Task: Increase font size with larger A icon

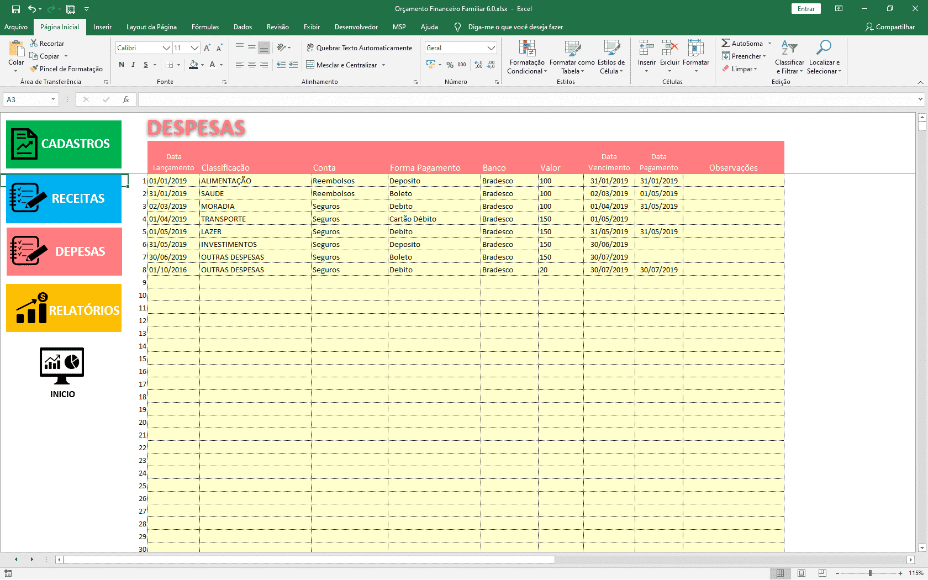Action: point(207,48)
